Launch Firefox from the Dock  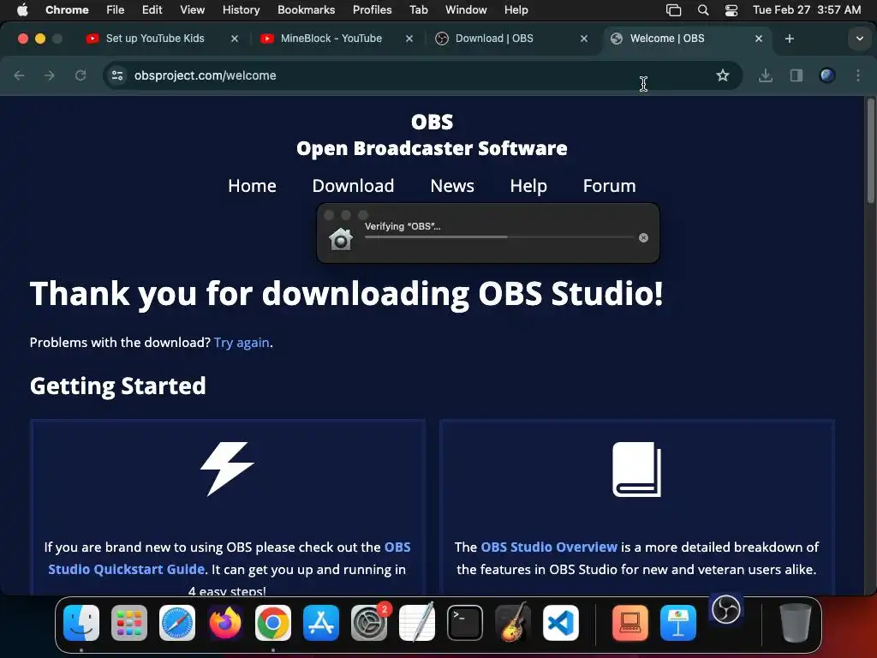point(225,623)
